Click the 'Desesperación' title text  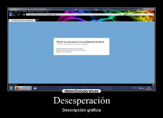81,100
